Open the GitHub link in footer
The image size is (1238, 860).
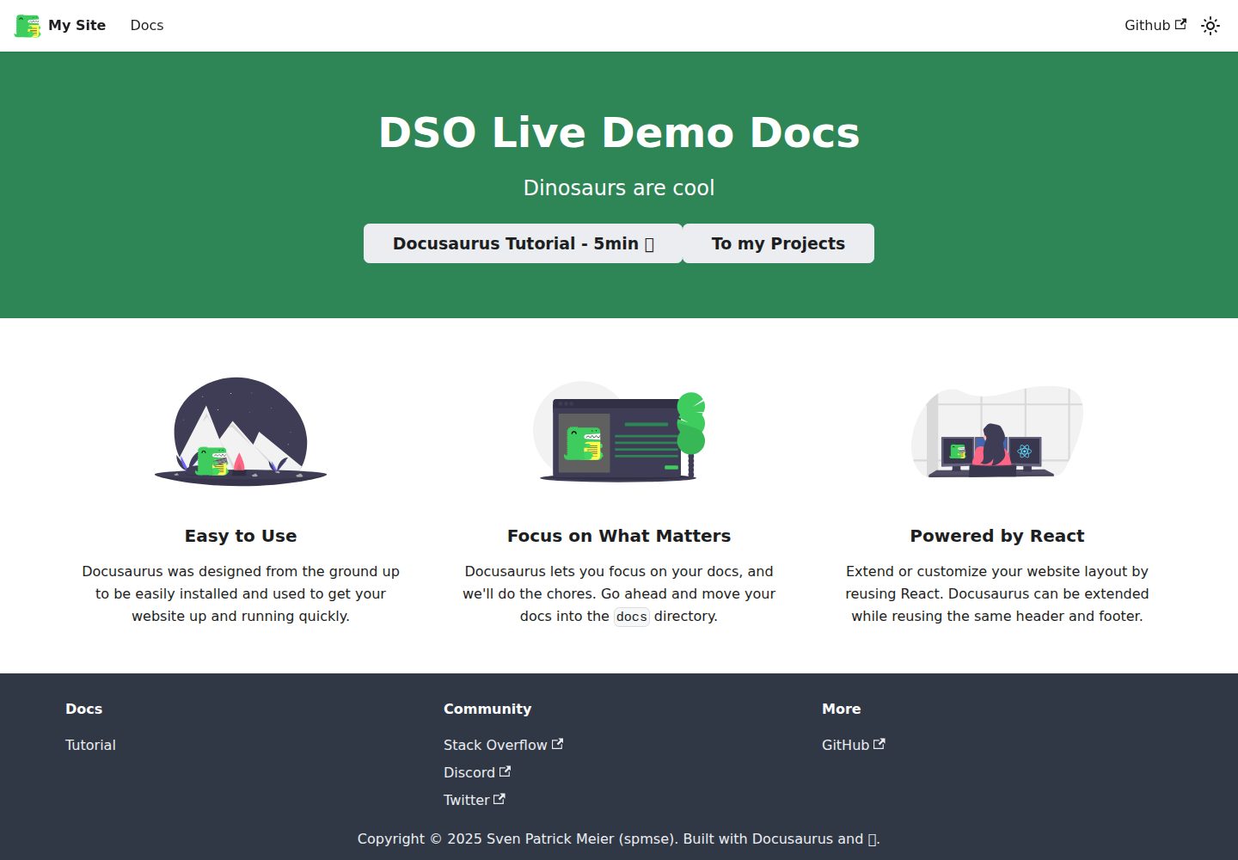point(854,745)
